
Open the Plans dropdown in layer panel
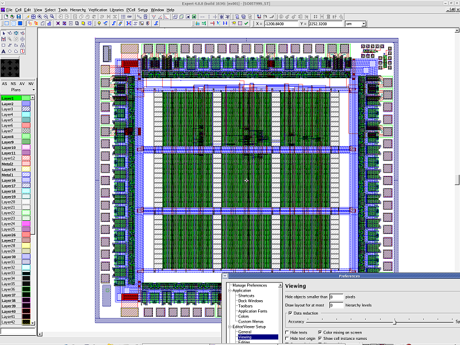click(33, 90)
